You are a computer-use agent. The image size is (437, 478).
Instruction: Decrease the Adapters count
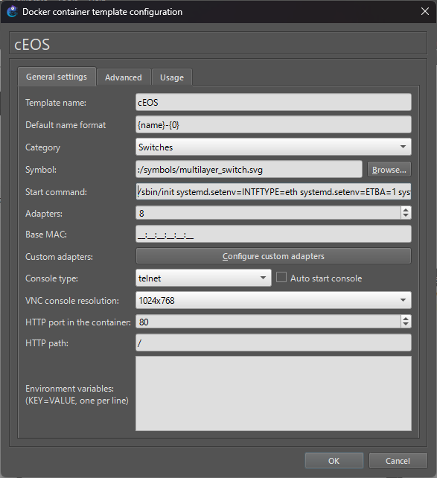point(406,216)
